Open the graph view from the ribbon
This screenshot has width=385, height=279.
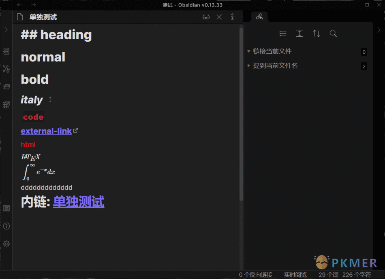tap(6, 69)
